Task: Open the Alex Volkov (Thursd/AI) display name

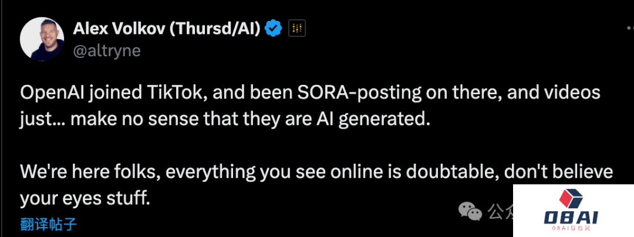Action: pyautogui.click(x=166, y=28)
